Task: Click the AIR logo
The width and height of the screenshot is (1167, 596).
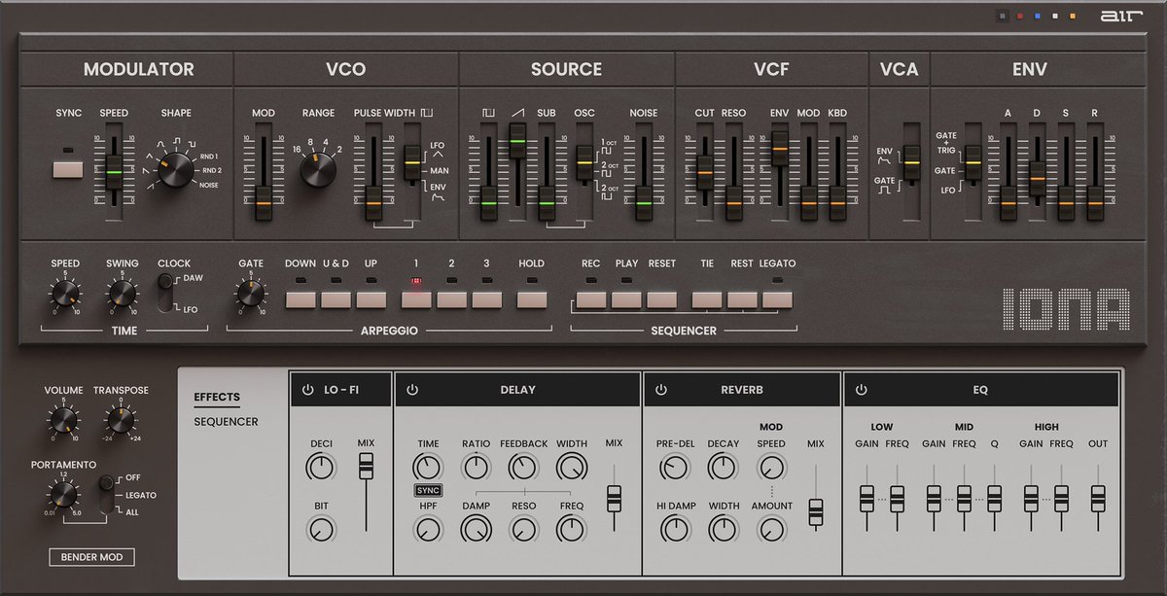Action: [1120, 16]
